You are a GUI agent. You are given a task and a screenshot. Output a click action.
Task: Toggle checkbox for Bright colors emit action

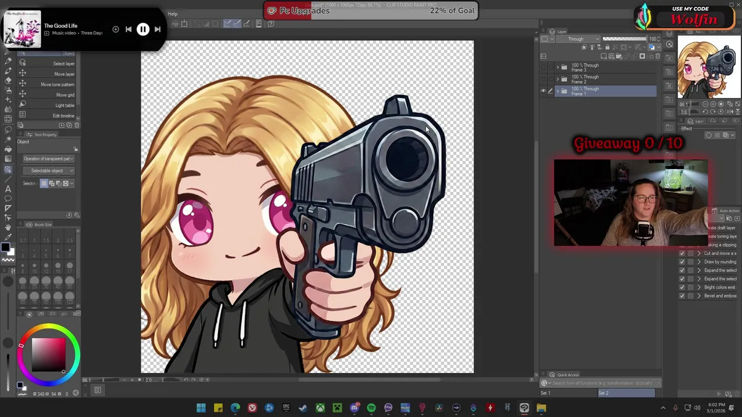point(682,287)
